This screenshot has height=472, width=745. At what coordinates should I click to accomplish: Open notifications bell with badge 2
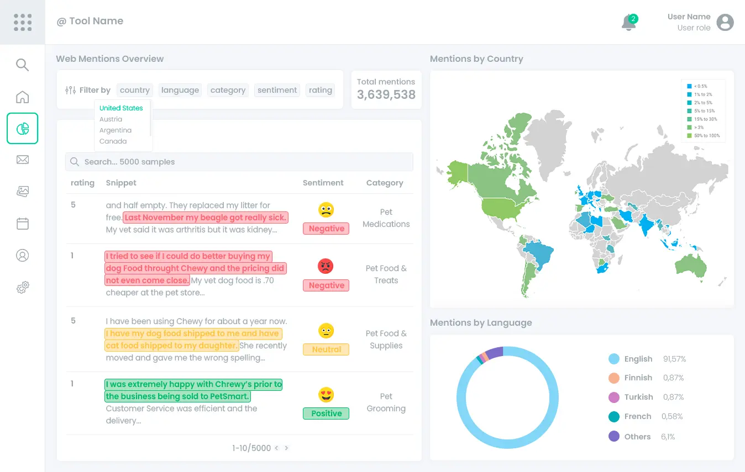629,23
